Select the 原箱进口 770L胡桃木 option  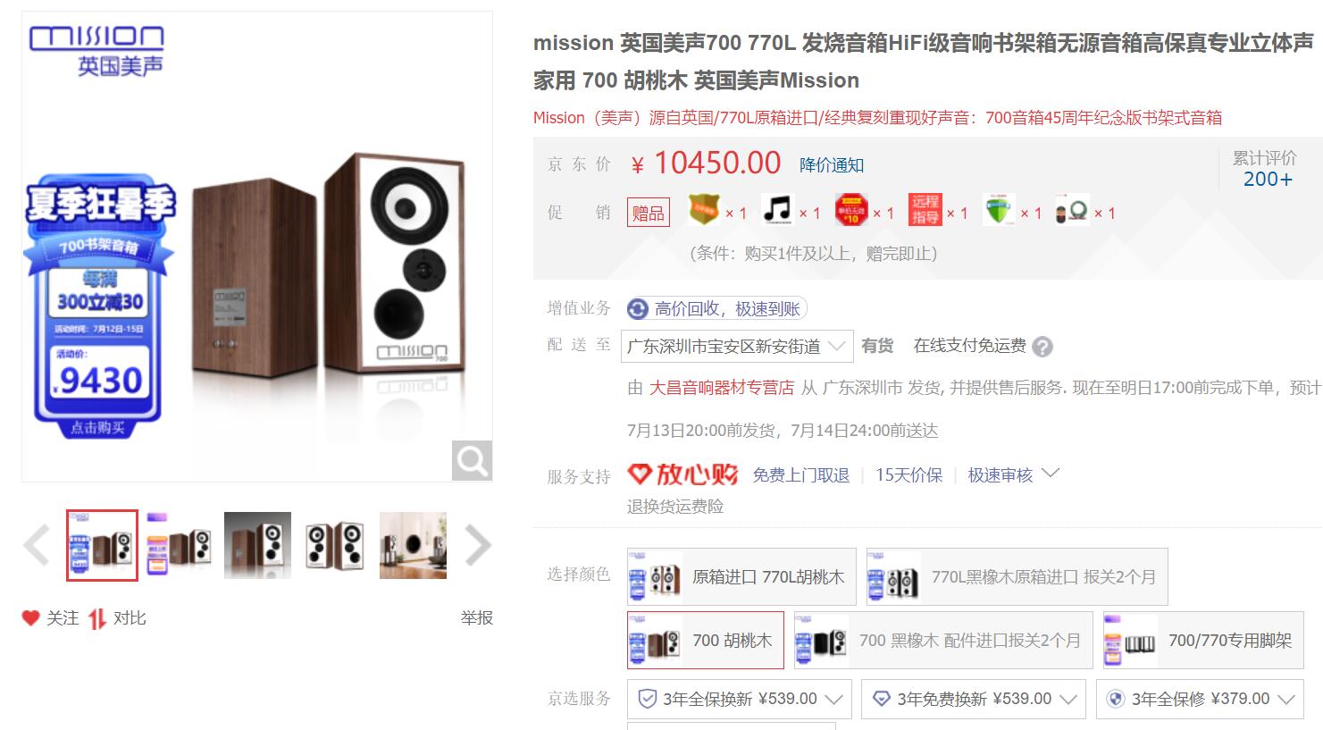[741, 576]
